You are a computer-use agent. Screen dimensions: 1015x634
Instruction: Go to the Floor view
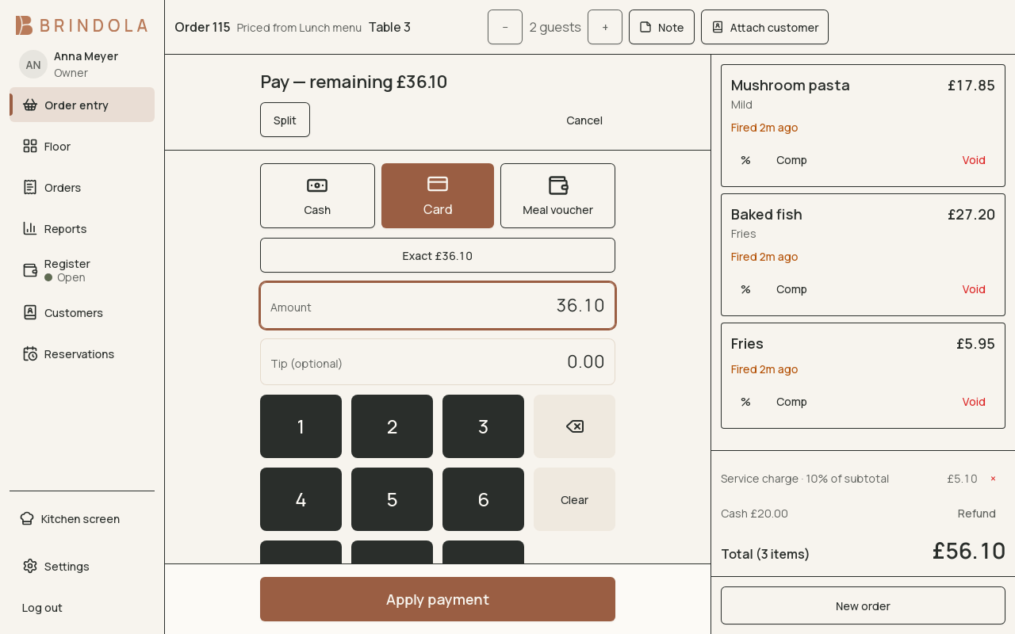coord(82,146)
